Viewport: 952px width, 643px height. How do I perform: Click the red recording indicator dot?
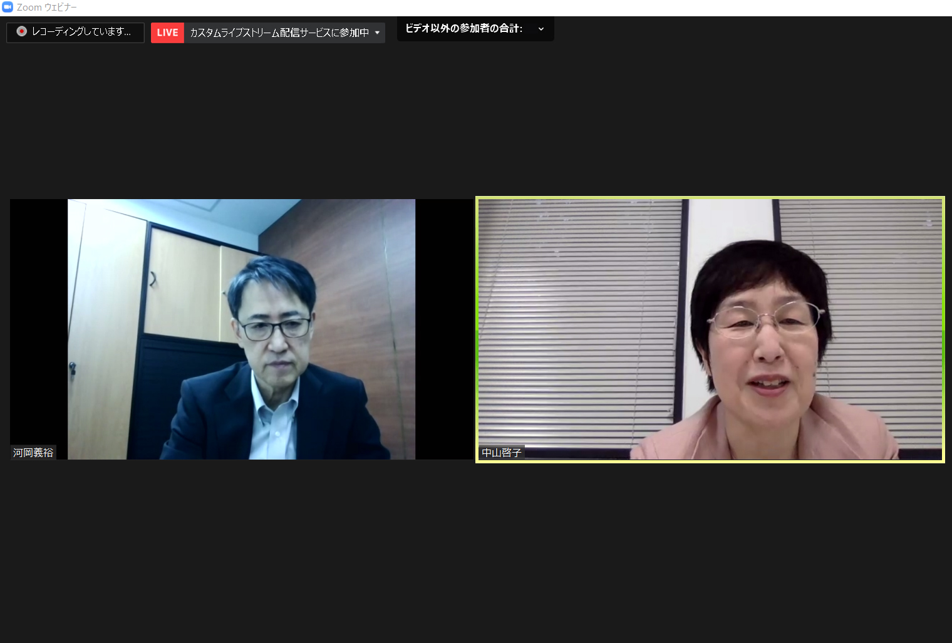point(22,31)
